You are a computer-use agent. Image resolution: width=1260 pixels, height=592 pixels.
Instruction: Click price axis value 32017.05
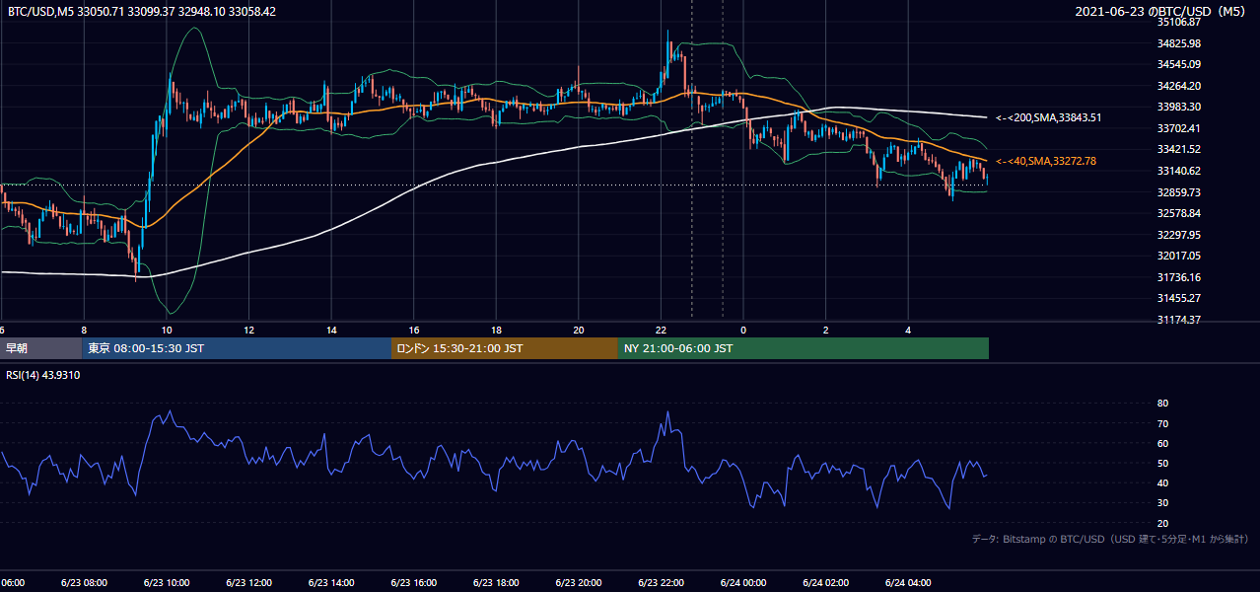(1178, 256)
